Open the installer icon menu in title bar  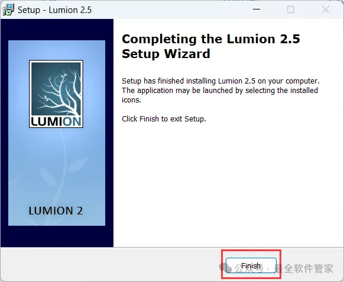(x=8, y=9)
